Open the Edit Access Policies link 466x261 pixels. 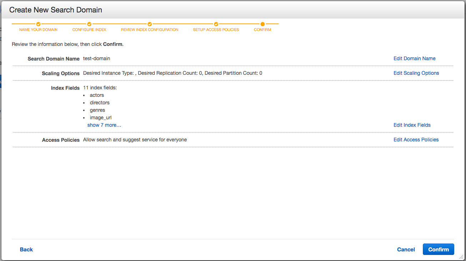coord(416,140)
